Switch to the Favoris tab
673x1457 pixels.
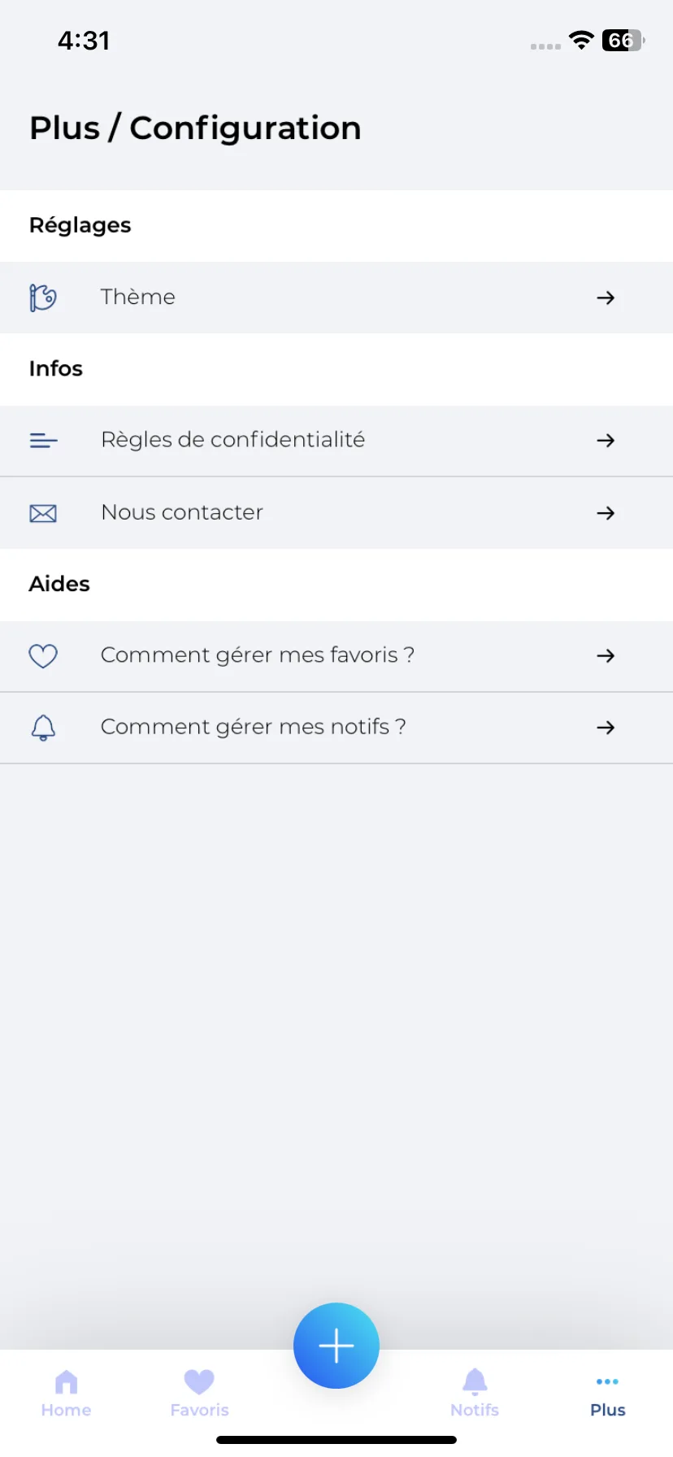199,1394
